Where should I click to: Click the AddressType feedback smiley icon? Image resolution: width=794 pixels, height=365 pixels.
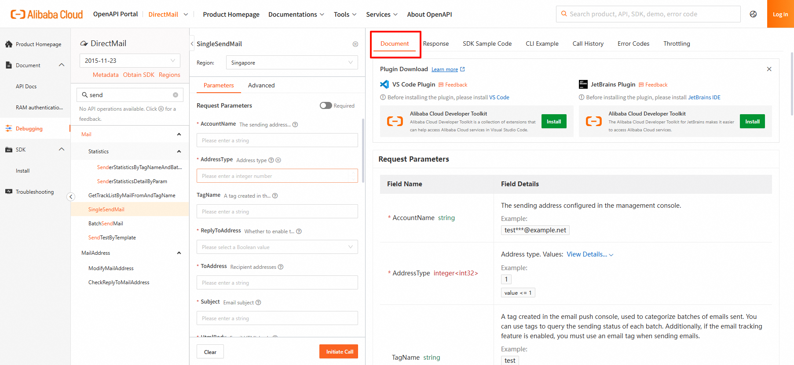pyautogui.click(x=278, y=160)
